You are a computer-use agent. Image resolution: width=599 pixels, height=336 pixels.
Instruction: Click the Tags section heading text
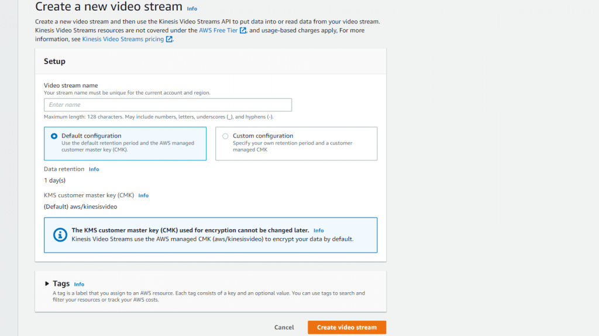point(61,284)
